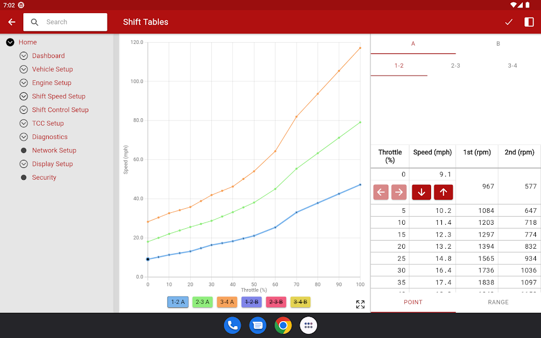The height and width of the screenshot is (338, 541).
Task: Switch to table B tab
Action: coord(498,44)
